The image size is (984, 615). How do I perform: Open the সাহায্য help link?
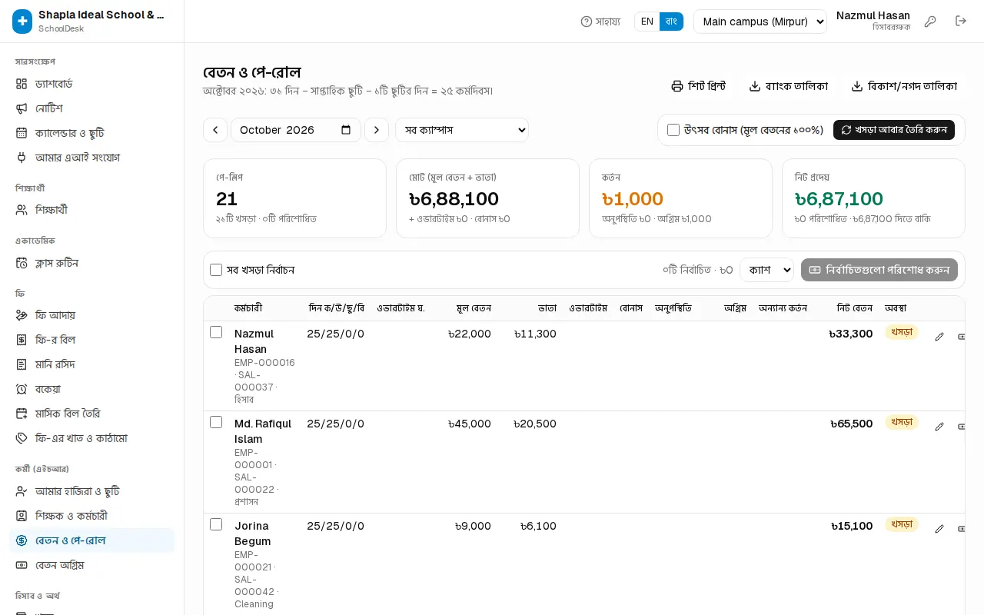[x=600, y=22]
